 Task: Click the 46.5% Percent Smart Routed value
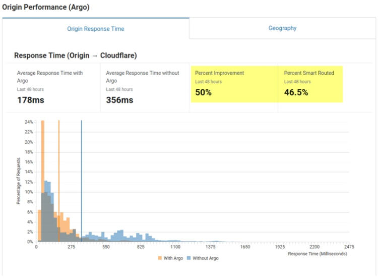(x=296, y=92)
